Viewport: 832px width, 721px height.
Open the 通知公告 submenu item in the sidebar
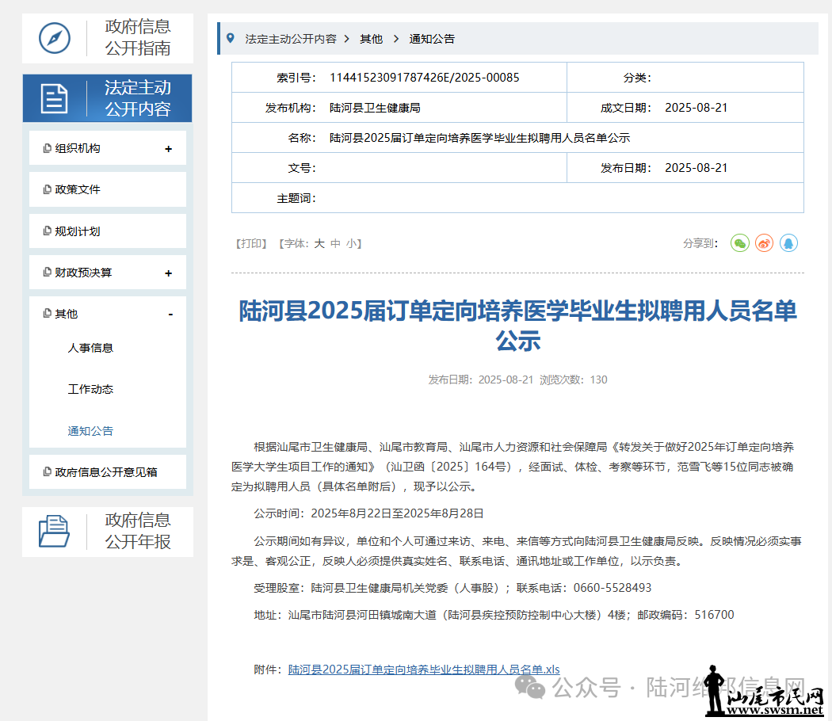90,431
